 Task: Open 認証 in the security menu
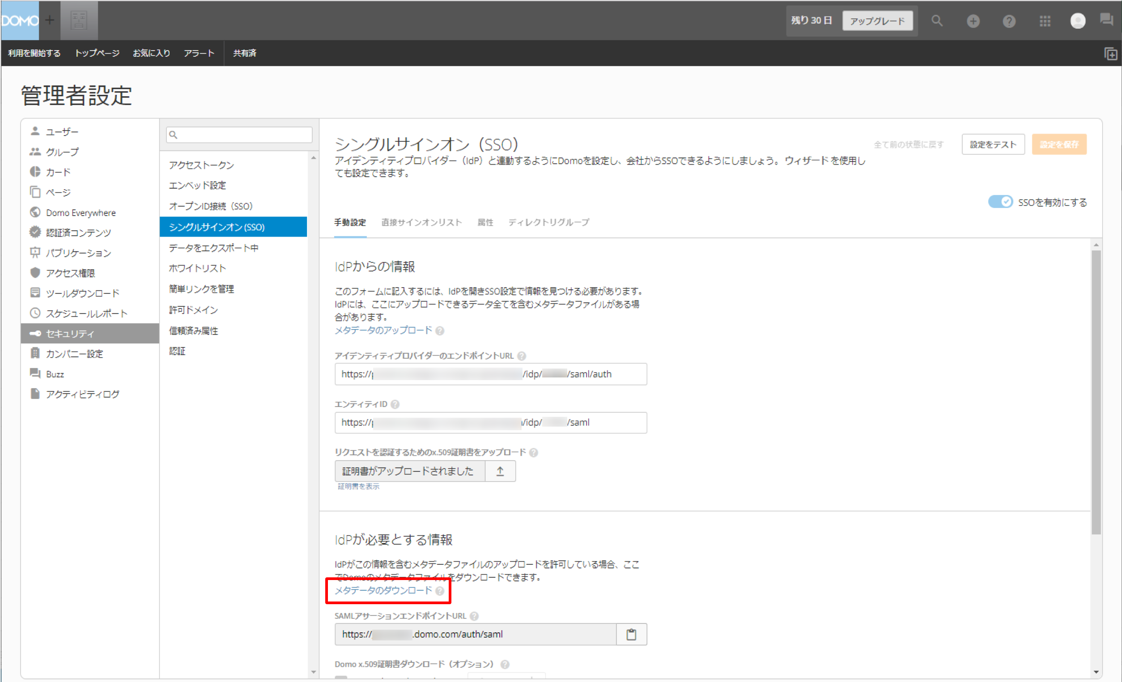coord(233,351)
